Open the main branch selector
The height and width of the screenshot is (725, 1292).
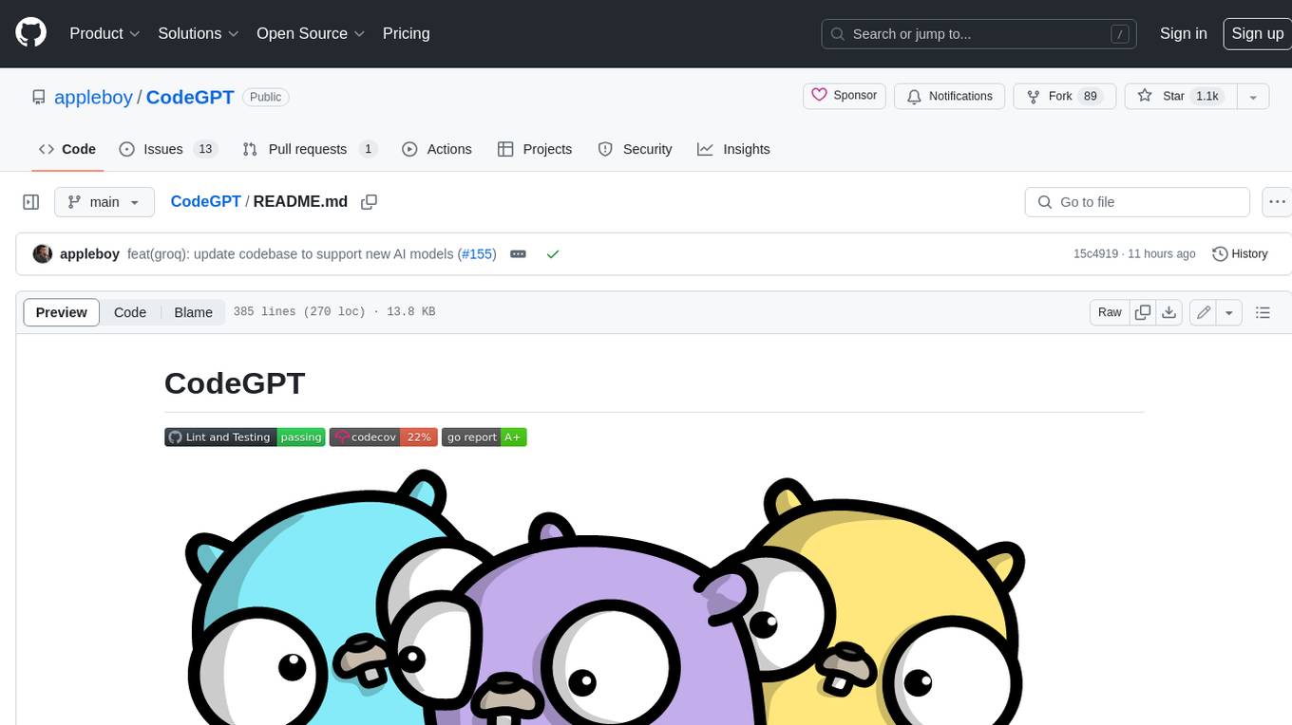tap(104, 202)
